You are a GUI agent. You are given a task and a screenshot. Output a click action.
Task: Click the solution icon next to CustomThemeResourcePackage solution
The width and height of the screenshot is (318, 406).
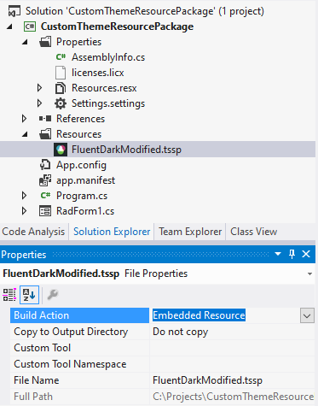[14, 11]
